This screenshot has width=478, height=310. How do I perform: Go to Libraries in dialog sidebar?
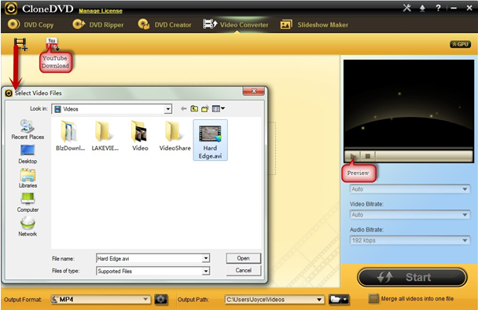coord(28,179)
